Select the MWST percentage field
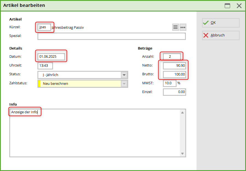The image size is (246, 171). (170, 83)
